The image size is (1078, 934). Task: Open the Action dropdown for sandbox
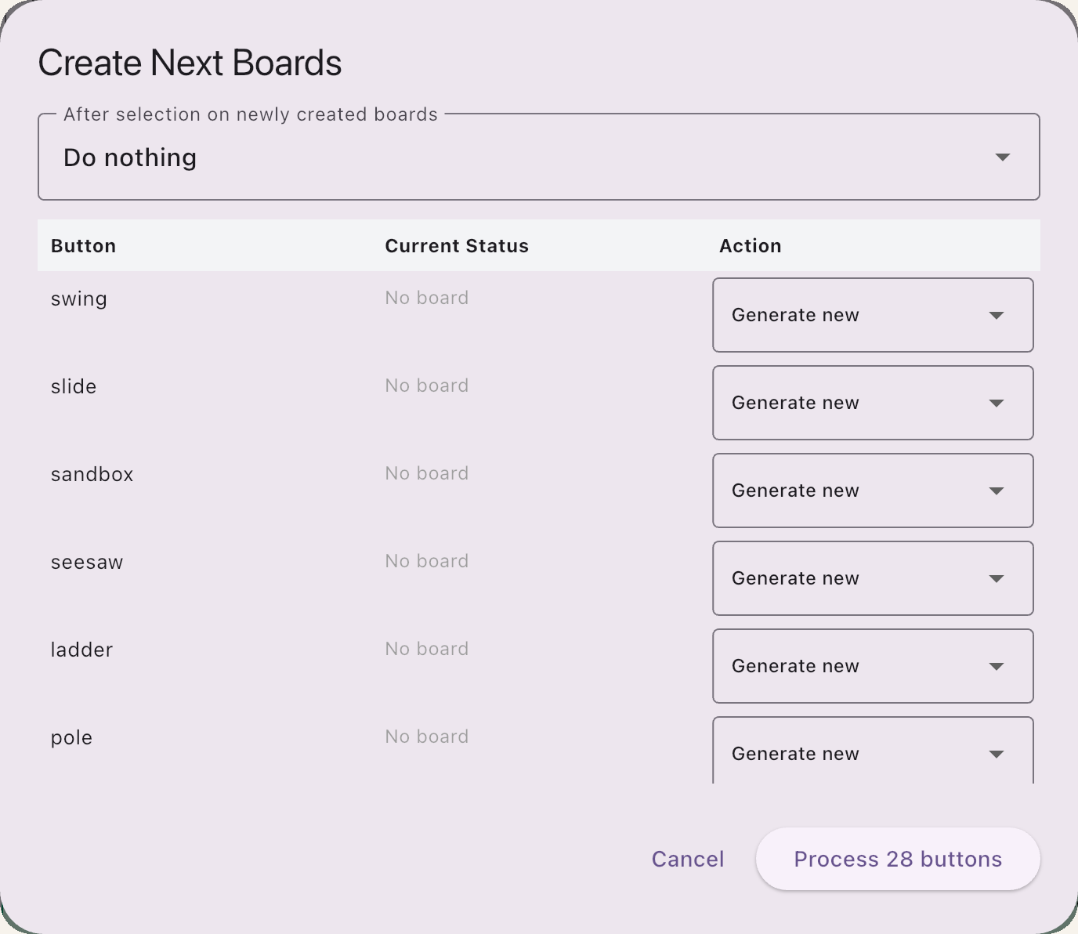tap(873, 491)
